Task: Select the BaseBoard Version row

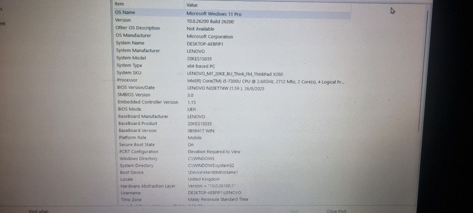Action: pos(232,131)
